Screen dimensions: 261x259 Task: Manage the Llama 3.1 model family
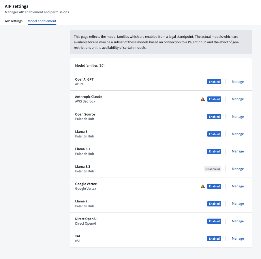[x=238, y=151]
